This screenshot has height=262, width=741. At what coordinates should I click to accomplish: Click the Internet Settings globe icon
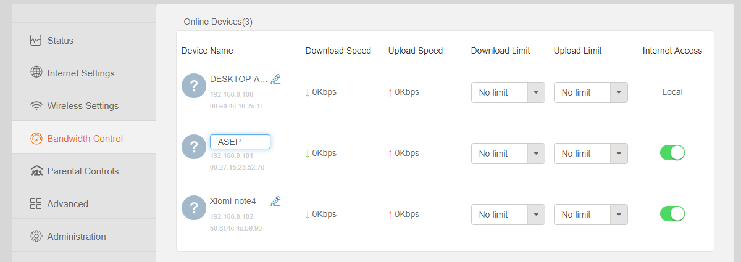click(36, 73)
